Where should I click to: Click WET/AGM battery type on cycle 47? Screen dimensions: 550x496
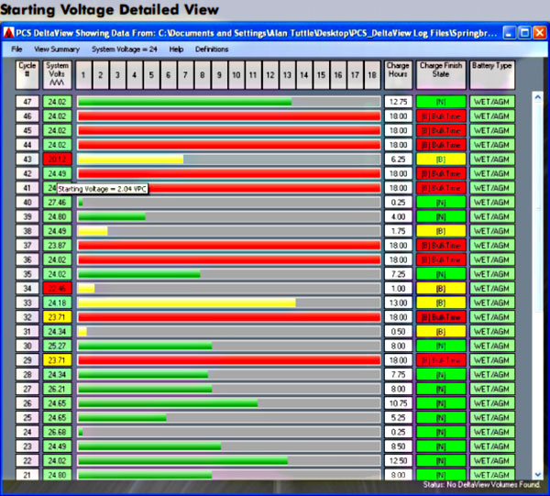point(491,102)
